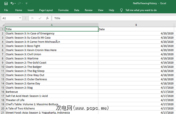
Task: Open the Page Layout tab
Action: point(46,10)
